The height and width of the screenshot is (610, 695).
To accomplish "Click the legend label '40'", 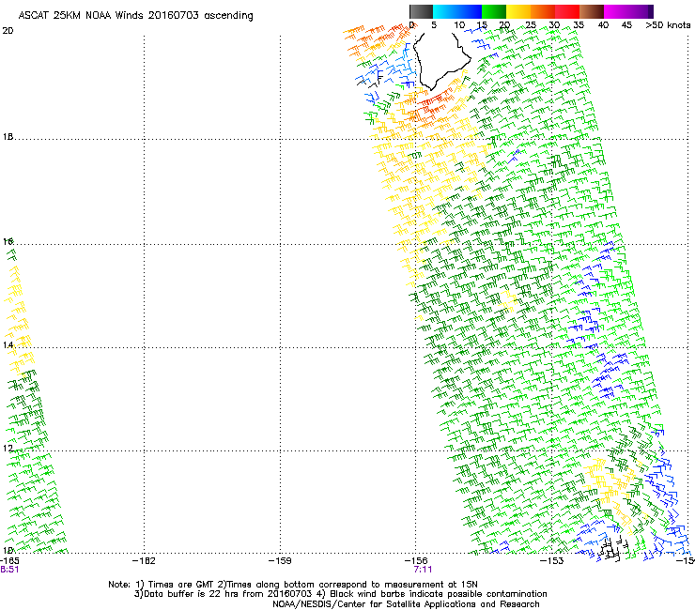I will [603, 24].
